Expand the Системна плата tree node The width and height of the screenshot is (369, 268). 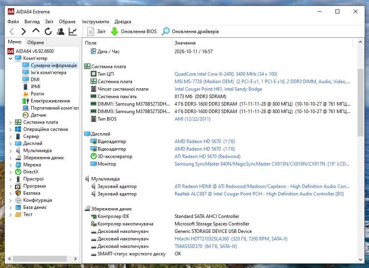click(10, 122)
